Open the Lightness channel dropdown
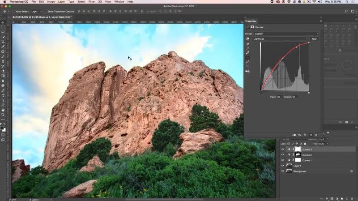 coord(280,39)
